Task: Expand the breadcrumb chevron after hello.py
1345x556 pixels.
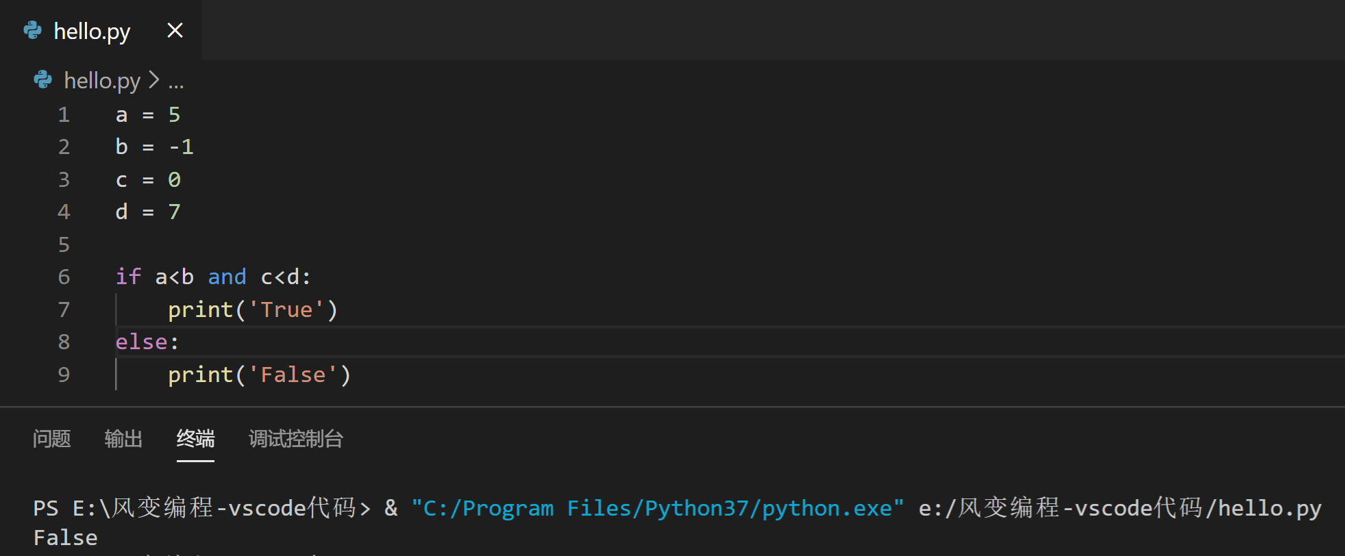Action: [x=154, y=81]
